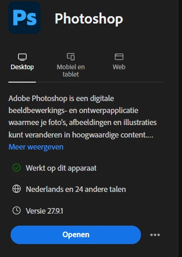Click the blue Openen button

click(x=76, y=235)
